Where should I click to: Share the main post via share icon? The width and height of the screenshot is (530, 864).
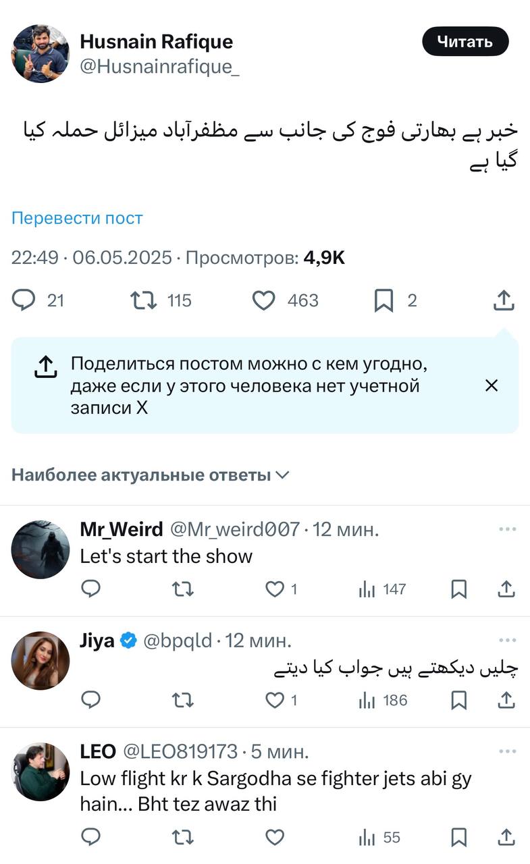(504, 300)
